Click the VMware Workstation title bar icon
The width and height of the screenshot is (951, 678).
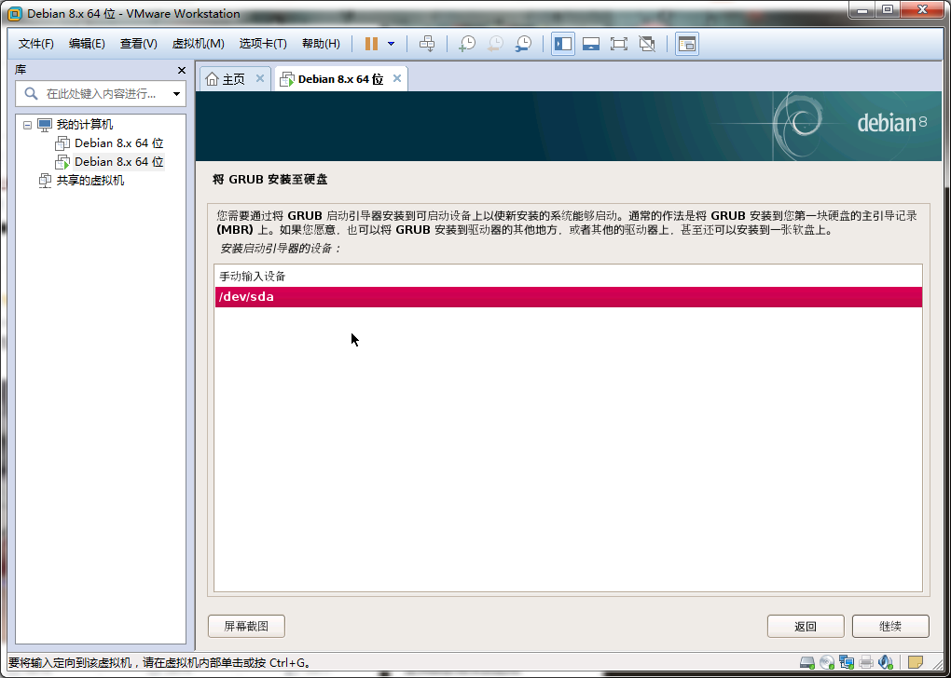click(x=15, y=13)
